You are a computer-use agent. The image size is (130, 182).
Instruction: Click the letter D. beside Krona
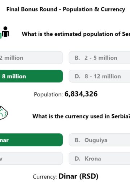coord(77,159)
